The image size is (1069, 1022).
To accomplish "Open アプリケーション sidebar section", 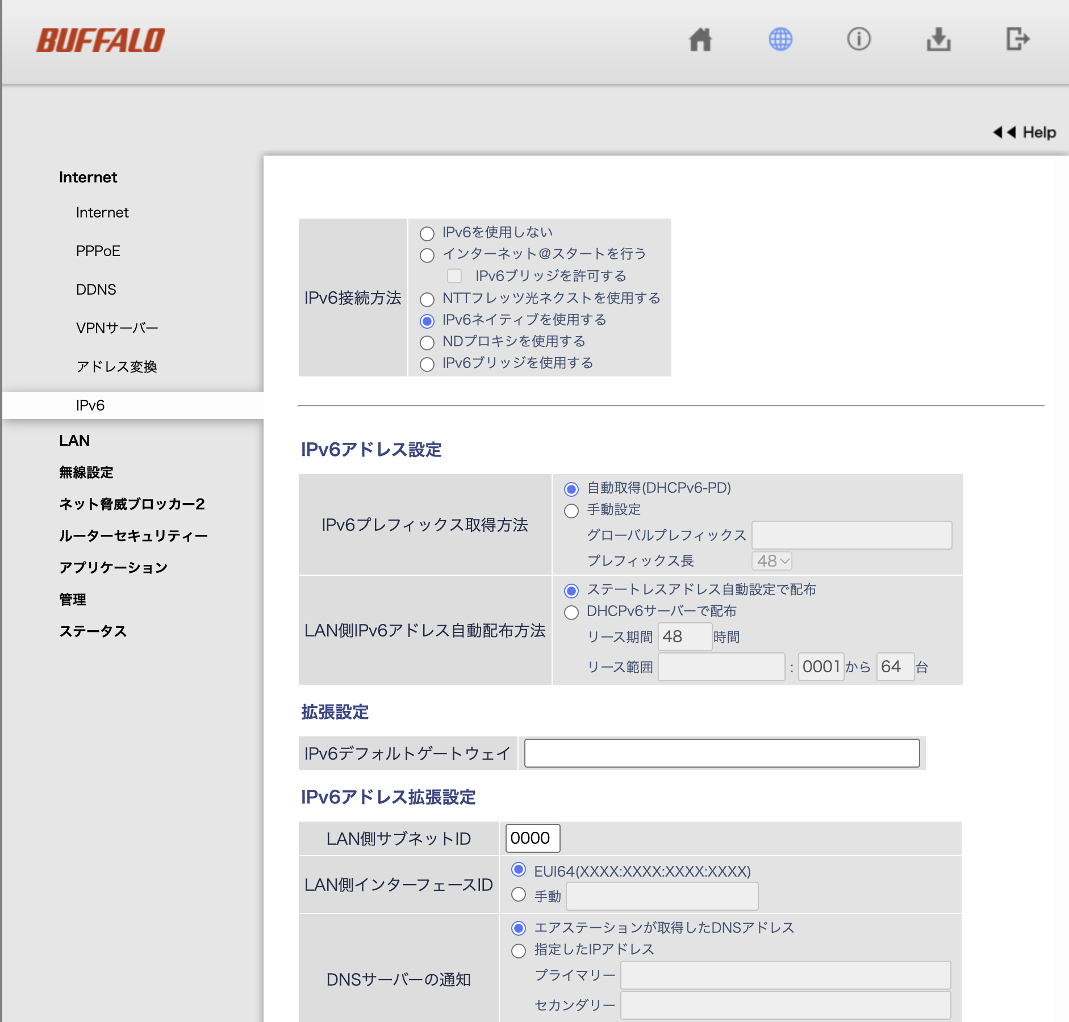I will tap(114, 568).
